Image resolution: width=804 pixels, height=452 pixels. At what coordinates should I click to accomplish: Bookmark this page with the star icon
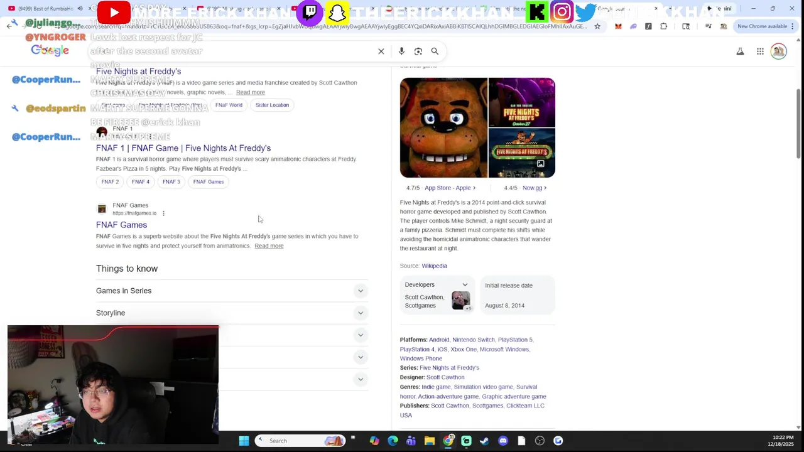597,26
